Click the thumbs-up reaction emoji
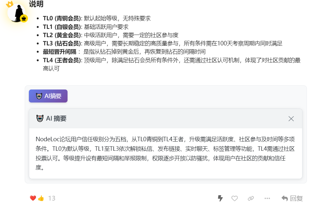Viewport: 318px width, 212px height. coord(41,198)
